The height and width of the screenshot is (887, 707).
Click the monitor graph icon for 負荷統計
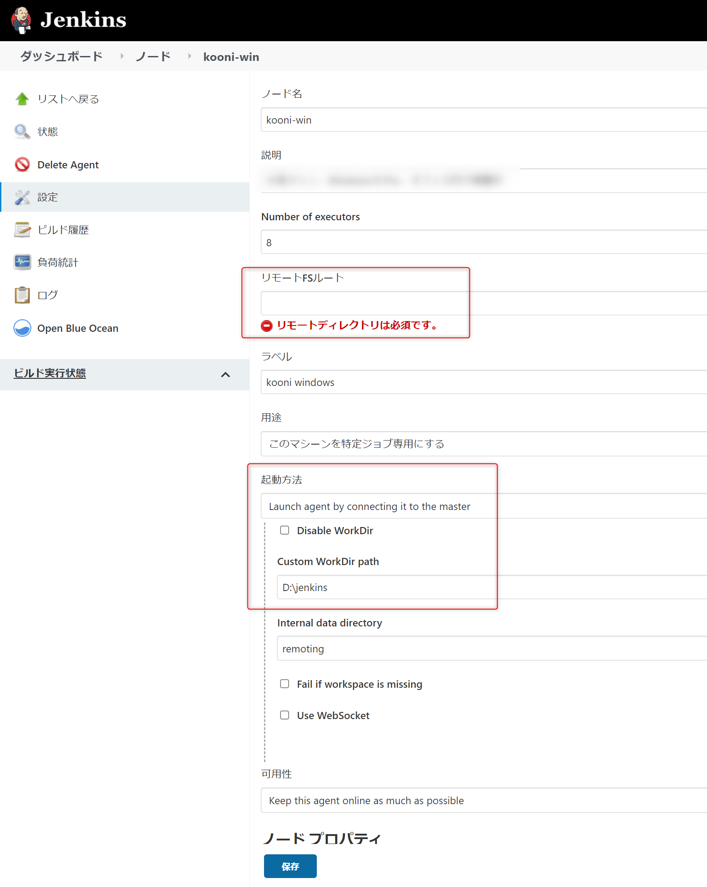point(22,262)
